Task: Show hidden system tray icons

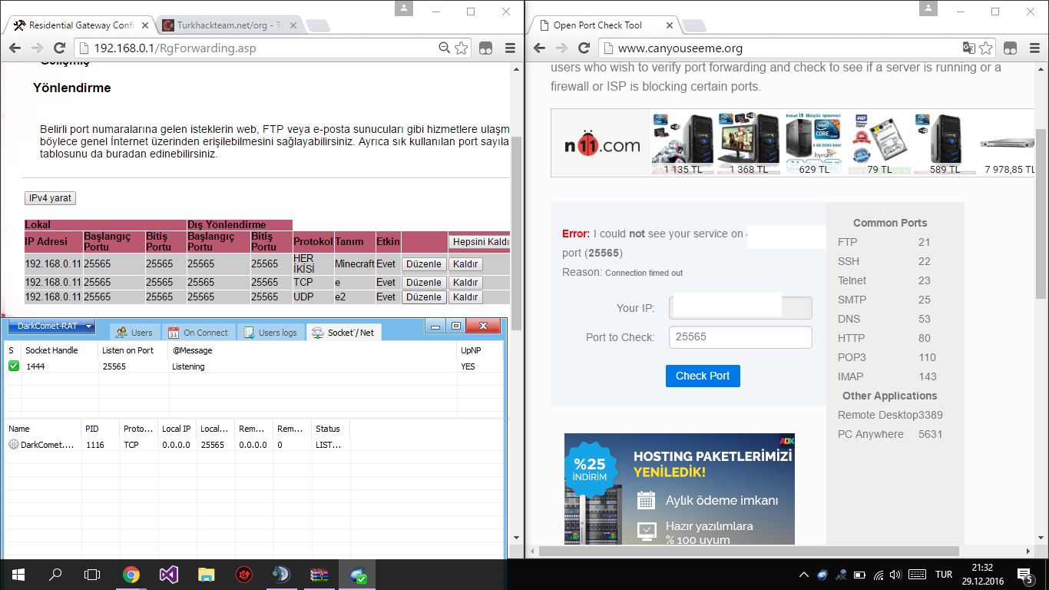Action: (804, 575)
